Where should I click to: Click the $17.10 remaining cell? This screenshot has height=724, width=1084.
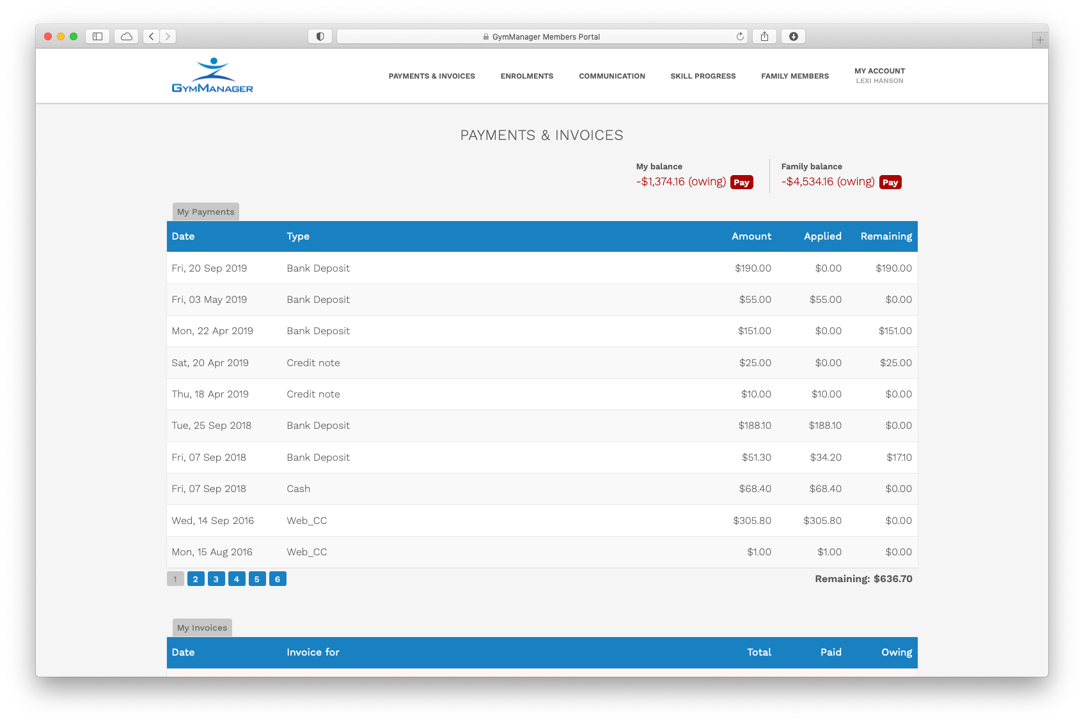(x=899, y=458)
